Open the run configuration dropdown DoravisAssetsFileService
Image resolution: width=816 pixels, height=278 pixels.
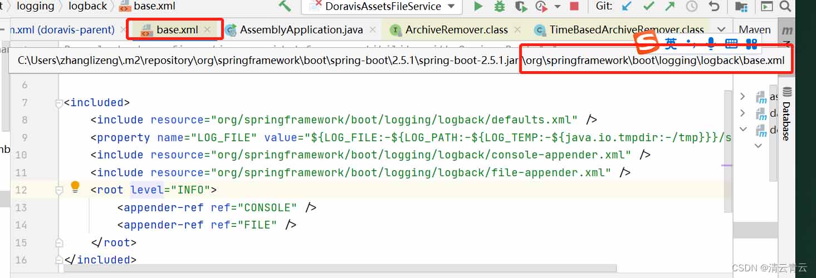(x=382, y=6)
